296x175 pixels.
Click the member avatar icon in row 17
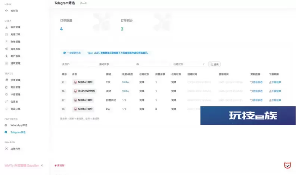tap(75, 100)
